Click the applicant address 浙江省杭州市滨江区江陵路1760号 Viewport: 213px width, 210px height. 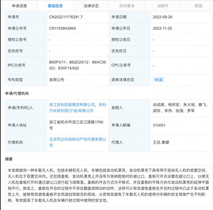click(x=76, y=125)
